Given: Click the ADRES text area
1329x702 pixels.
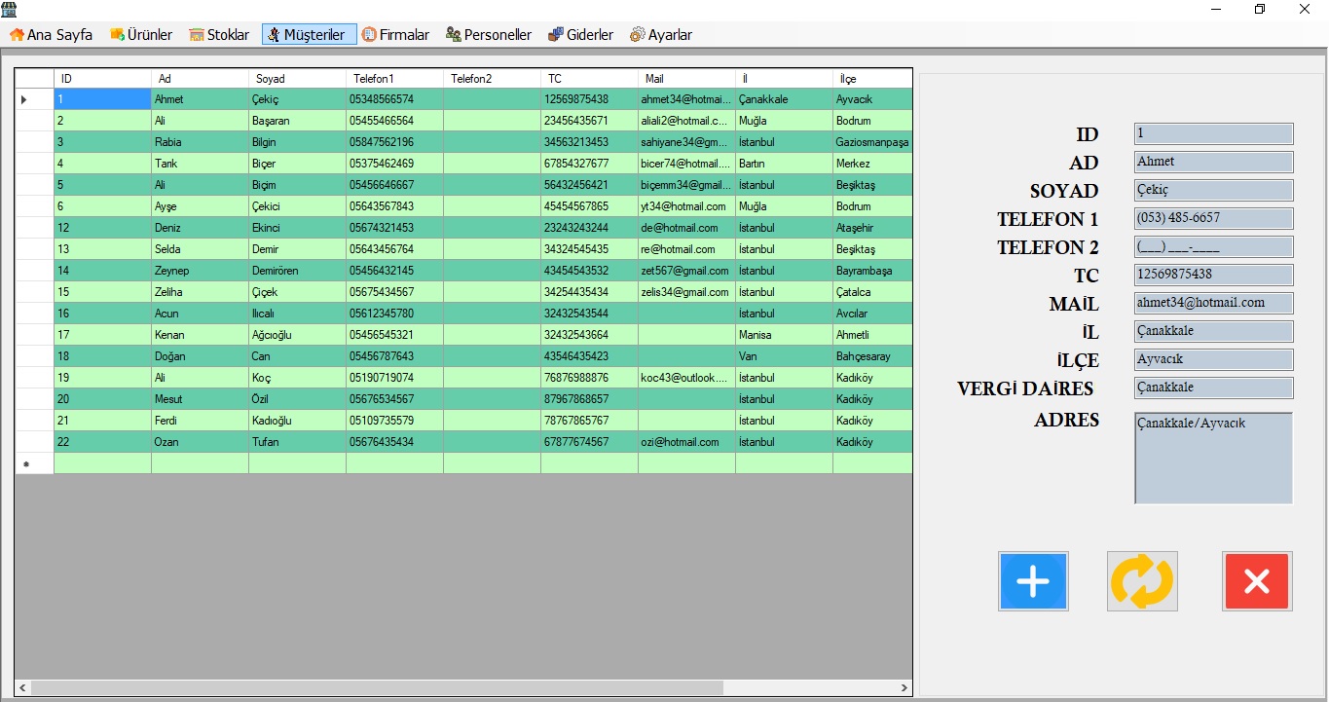Looking at the screenshot, I should (x=1213, y=459).
